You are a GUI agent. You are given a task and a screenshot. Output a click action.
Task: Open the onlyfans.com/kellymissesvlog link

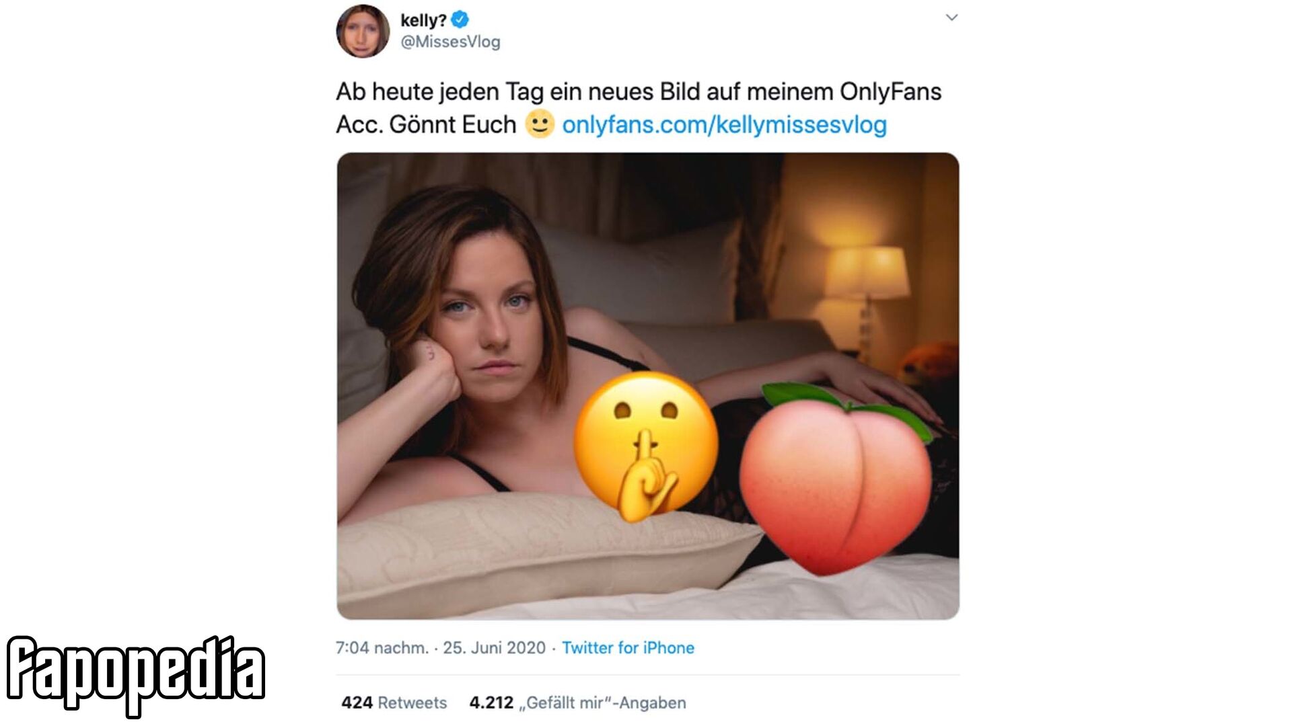(x=724, y=124)
